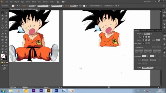Choose Miter Join corner option

pyautogui.click(x=143, y=40)
